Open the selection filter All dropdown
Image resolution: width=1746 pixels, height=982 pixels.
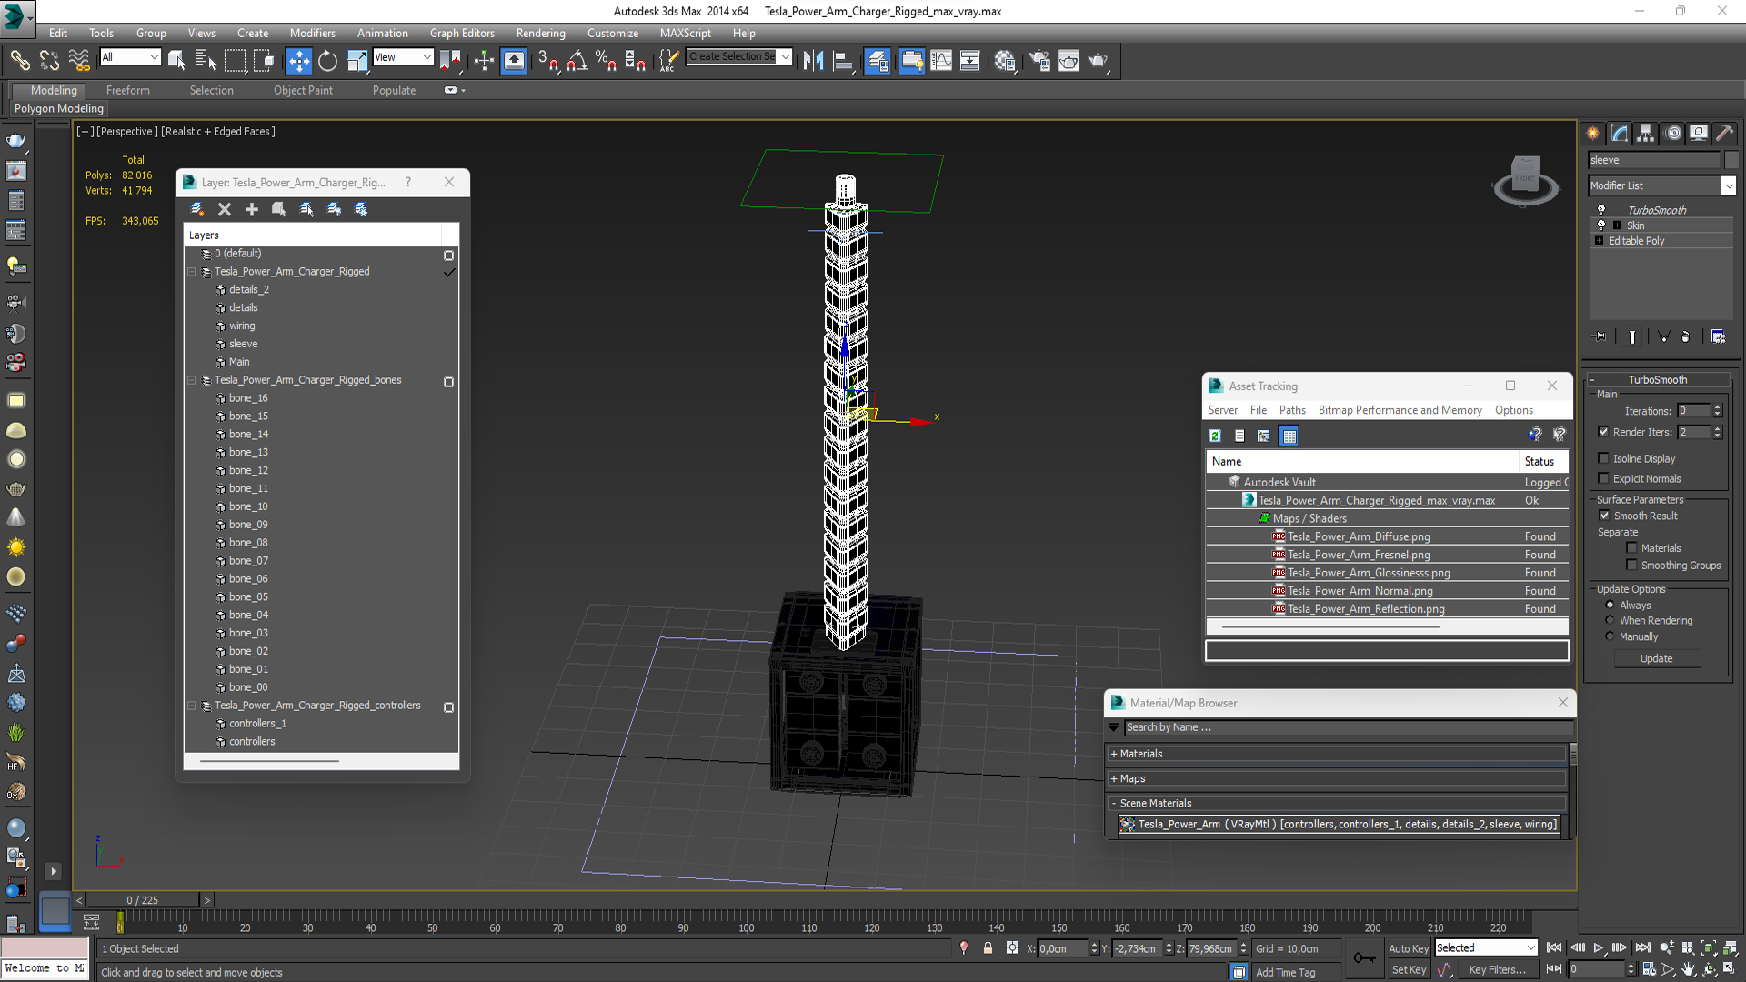[x=130, y=57]
